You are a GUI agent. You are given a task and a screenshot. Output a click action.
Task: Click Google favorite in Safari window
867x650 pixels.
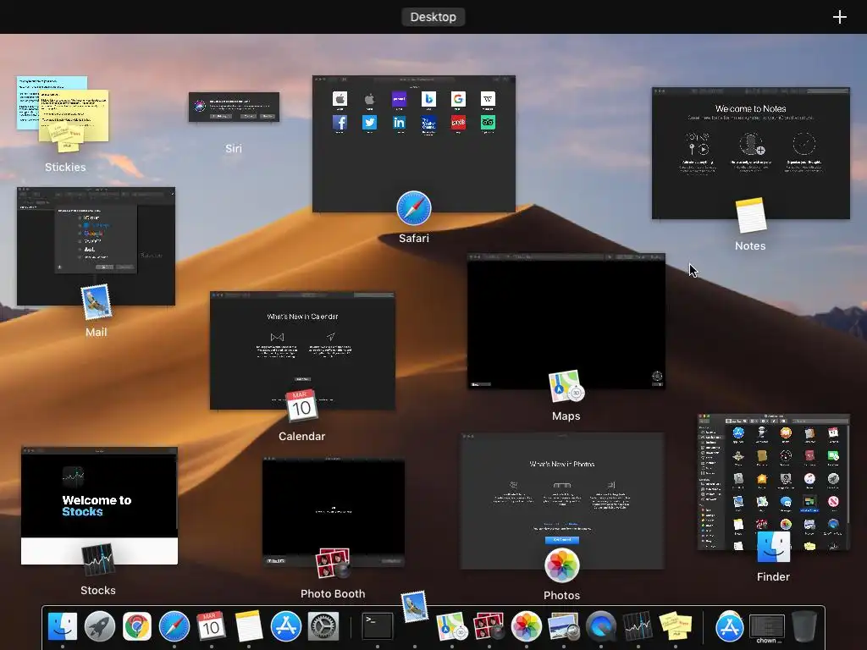pyautogui.click(x=458, y=98)
